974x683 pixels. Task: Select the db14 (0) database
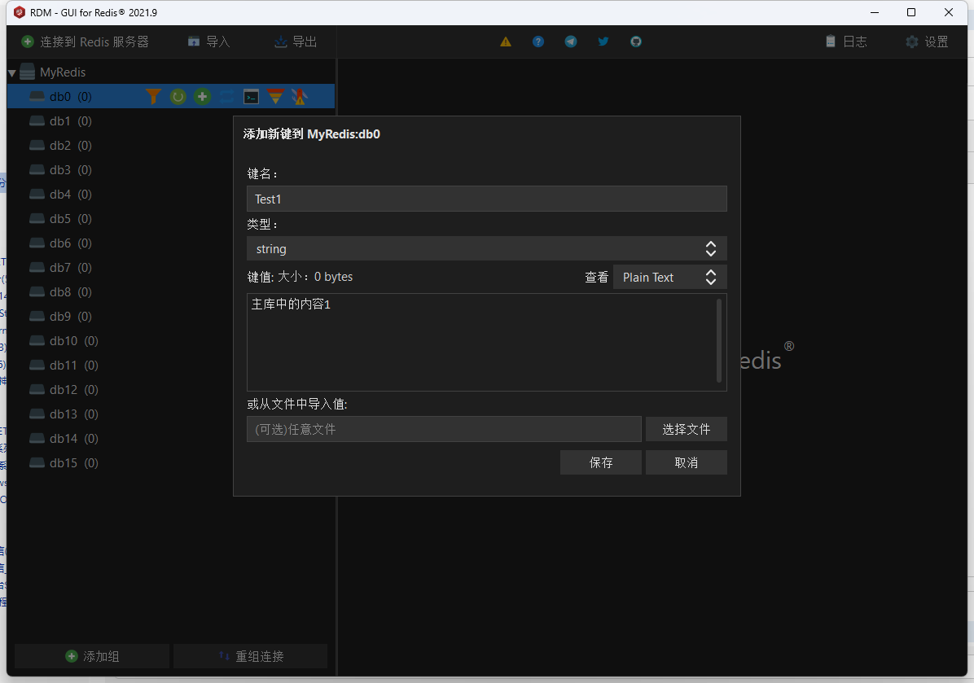(x=73, y=438)
